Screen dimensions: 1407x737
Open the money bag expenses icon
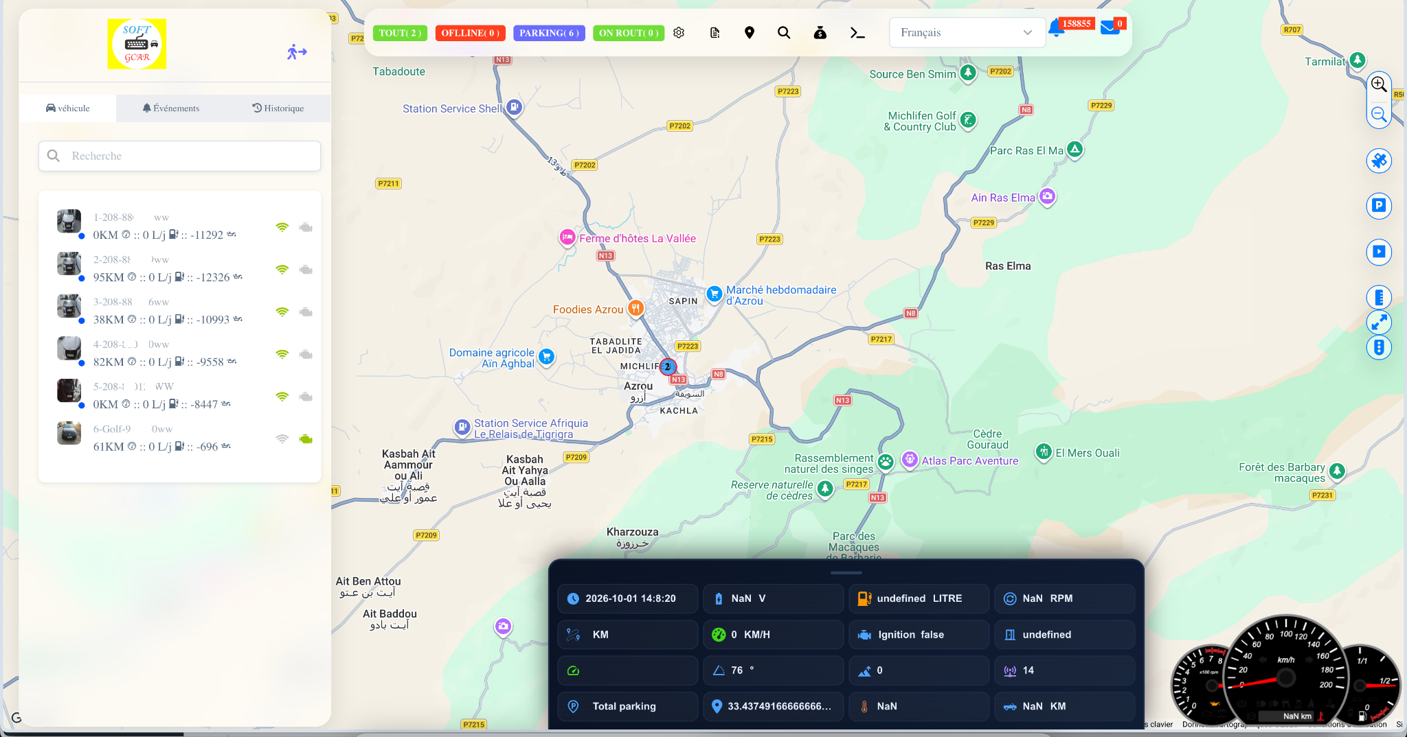click(820, 33)
